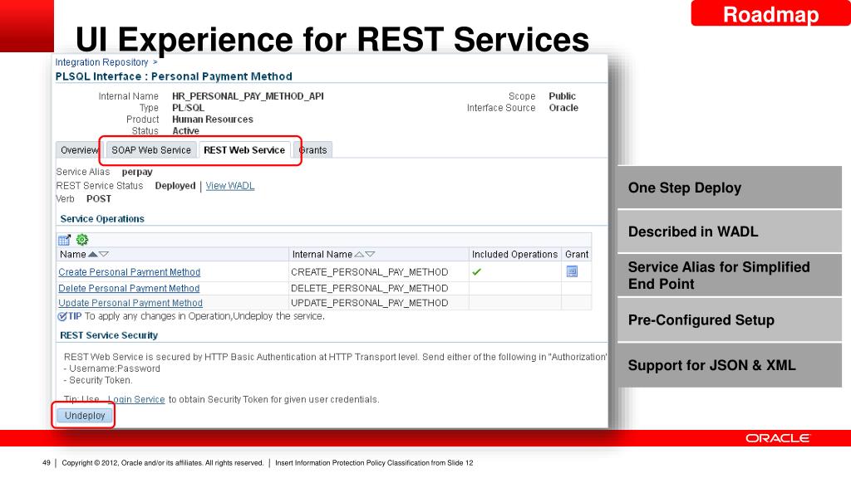Screen dimensions: 851x478
Task: Open Create Personal Payment Method link
Action: click(x=129, y=272)
